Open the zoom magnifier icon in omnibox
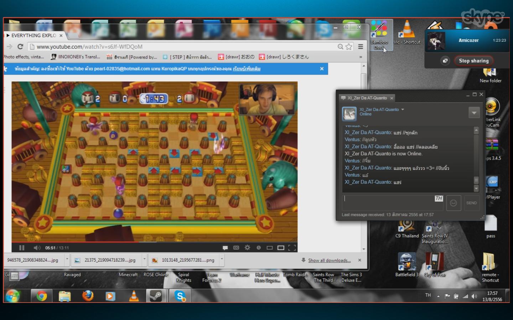The height and width of the screenshot is (320, 513). click(x=341, y=47)
